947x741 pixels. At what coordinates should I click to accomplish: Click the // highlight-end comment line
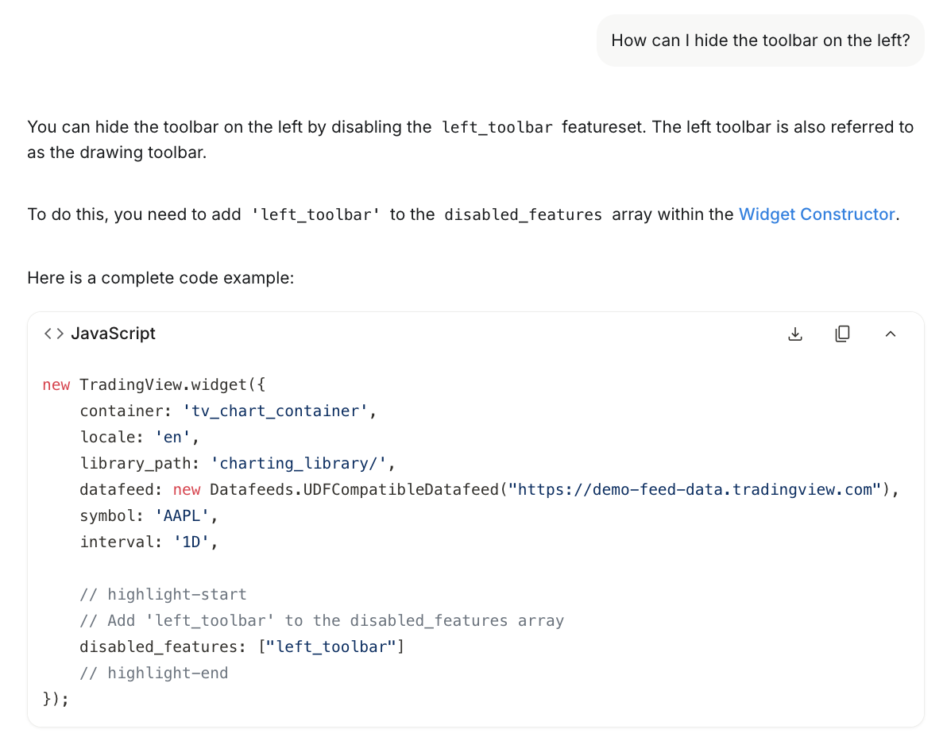pyautogui.click(x=153, y=673)
